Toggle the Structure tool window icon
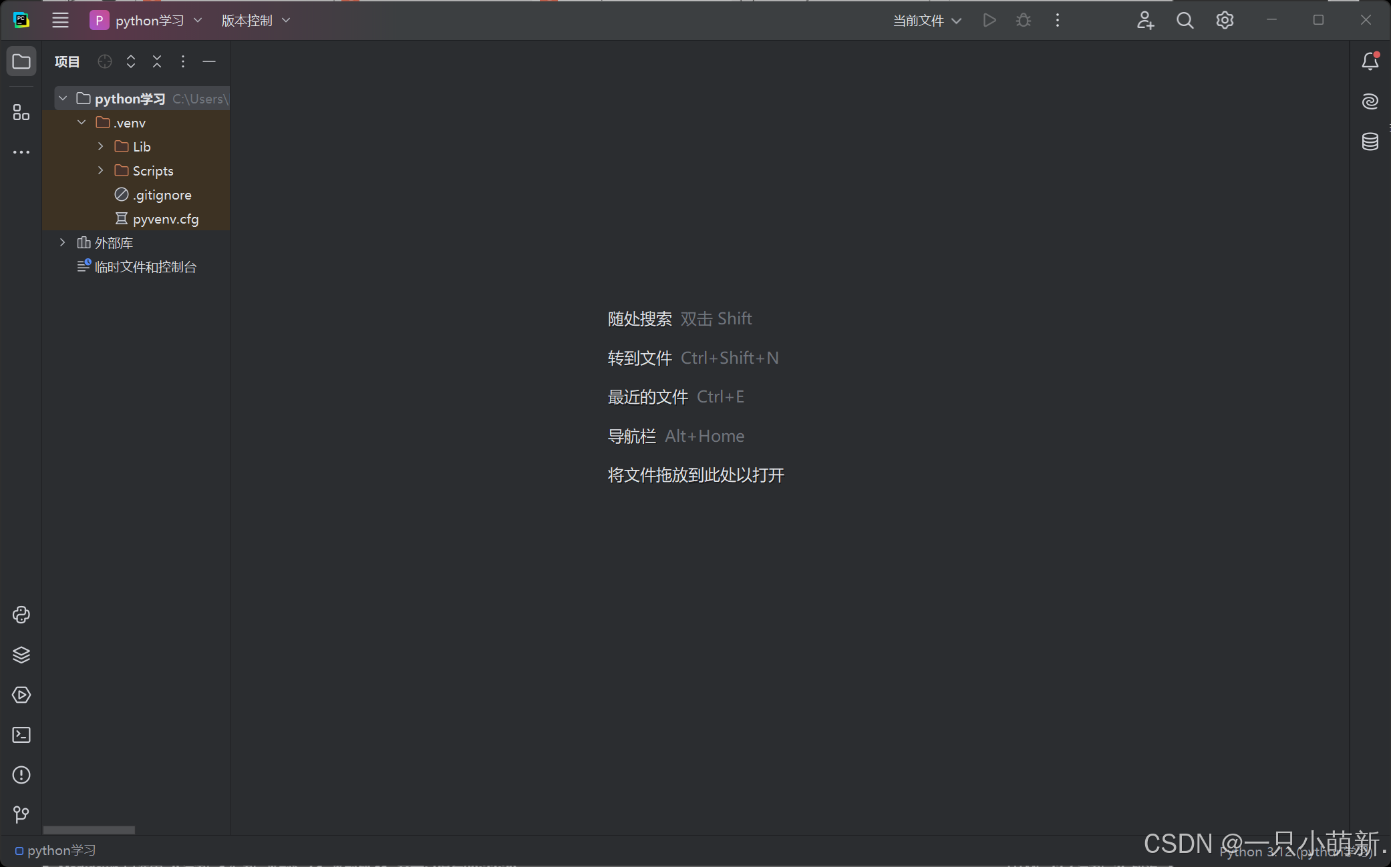The height and width of the screenshot is (867, 1391). [21, 112]
